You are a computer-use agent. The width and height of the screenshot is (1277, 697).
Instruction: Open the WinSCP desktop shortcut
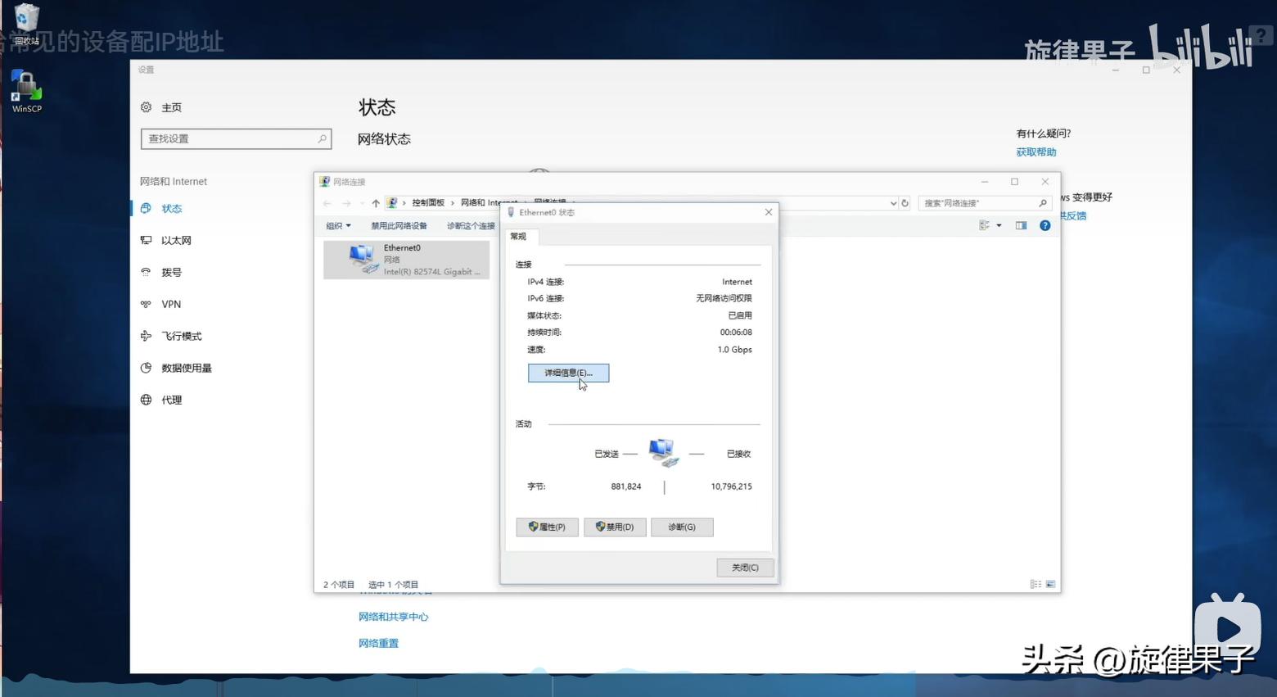26,90
